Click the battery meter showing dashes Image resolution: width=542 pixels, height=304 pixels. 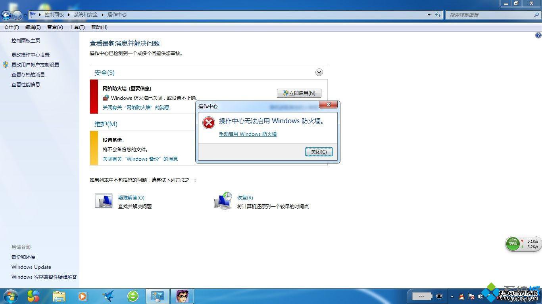pos(422,296)
